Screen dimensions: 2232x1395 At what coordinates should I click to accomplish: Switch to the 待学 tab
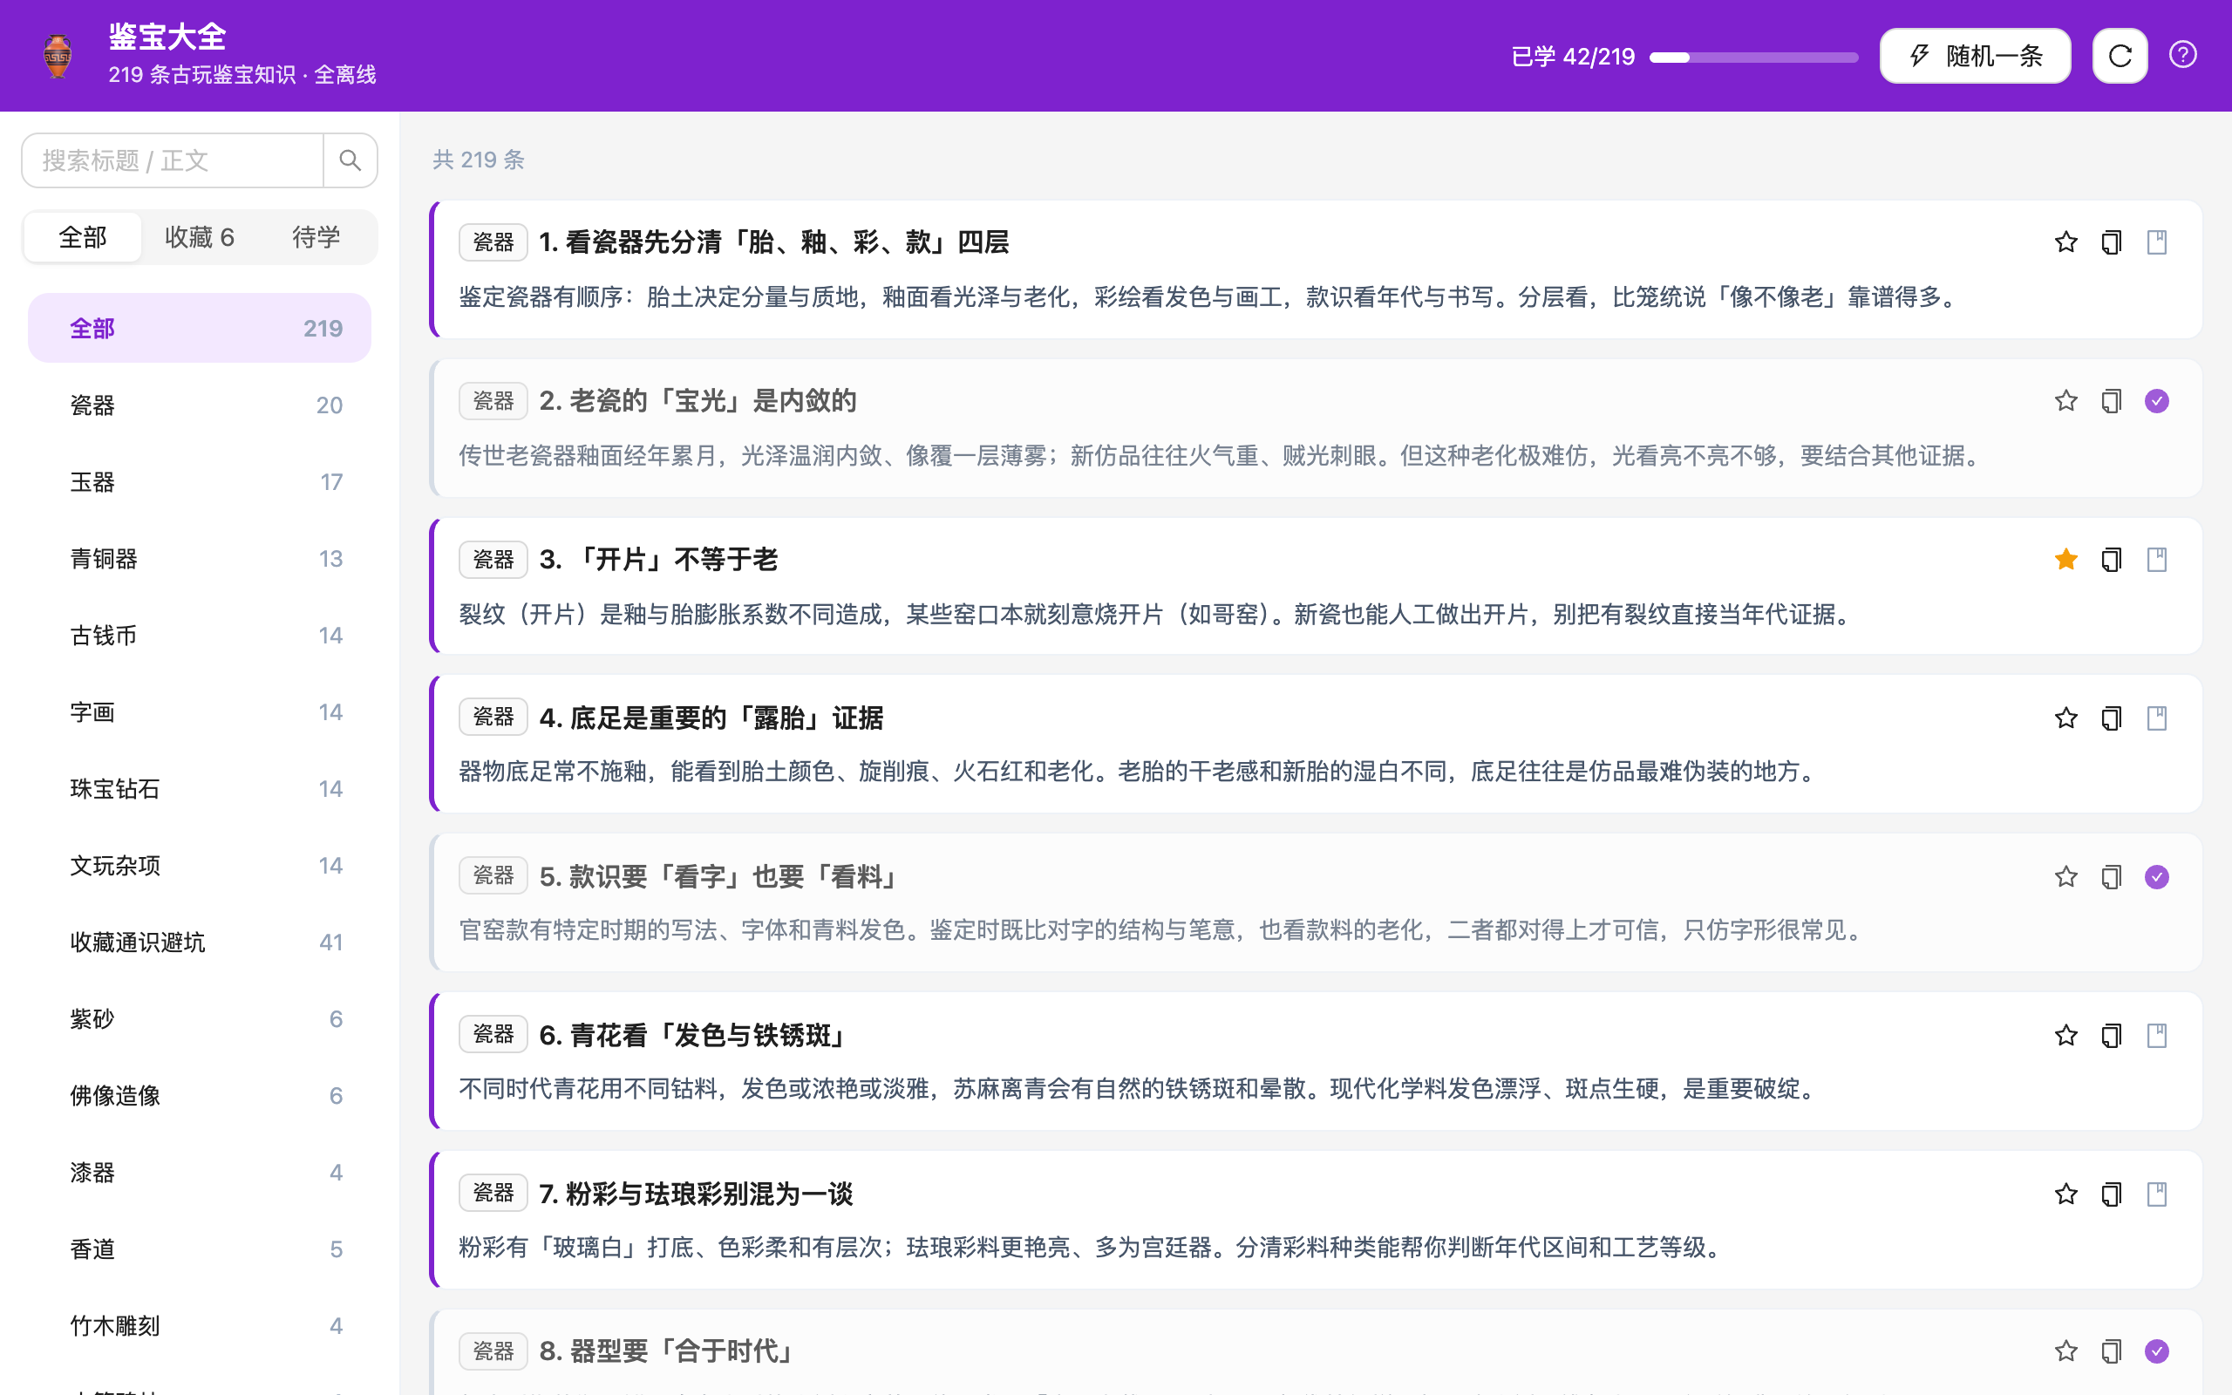tap(316, 237)
